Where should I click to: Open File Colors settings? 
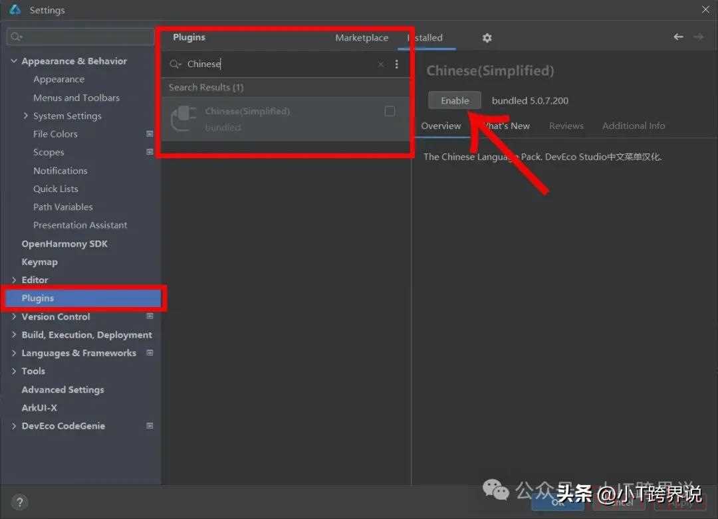[x=55, y=134]
